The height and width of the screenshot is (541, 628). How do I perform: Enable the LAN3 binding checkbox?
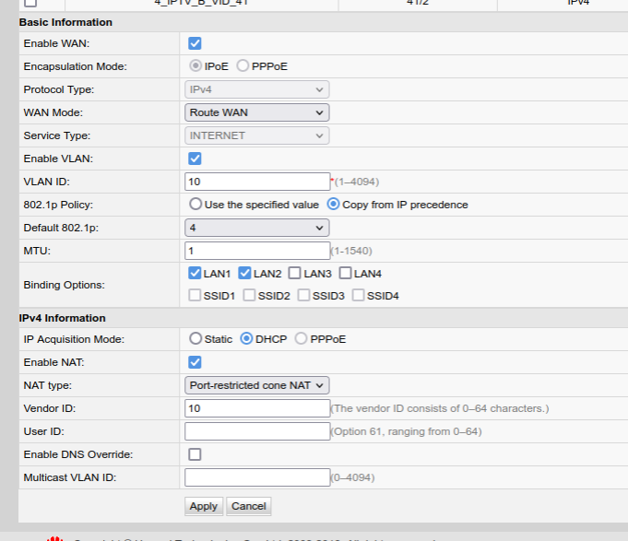294,274
